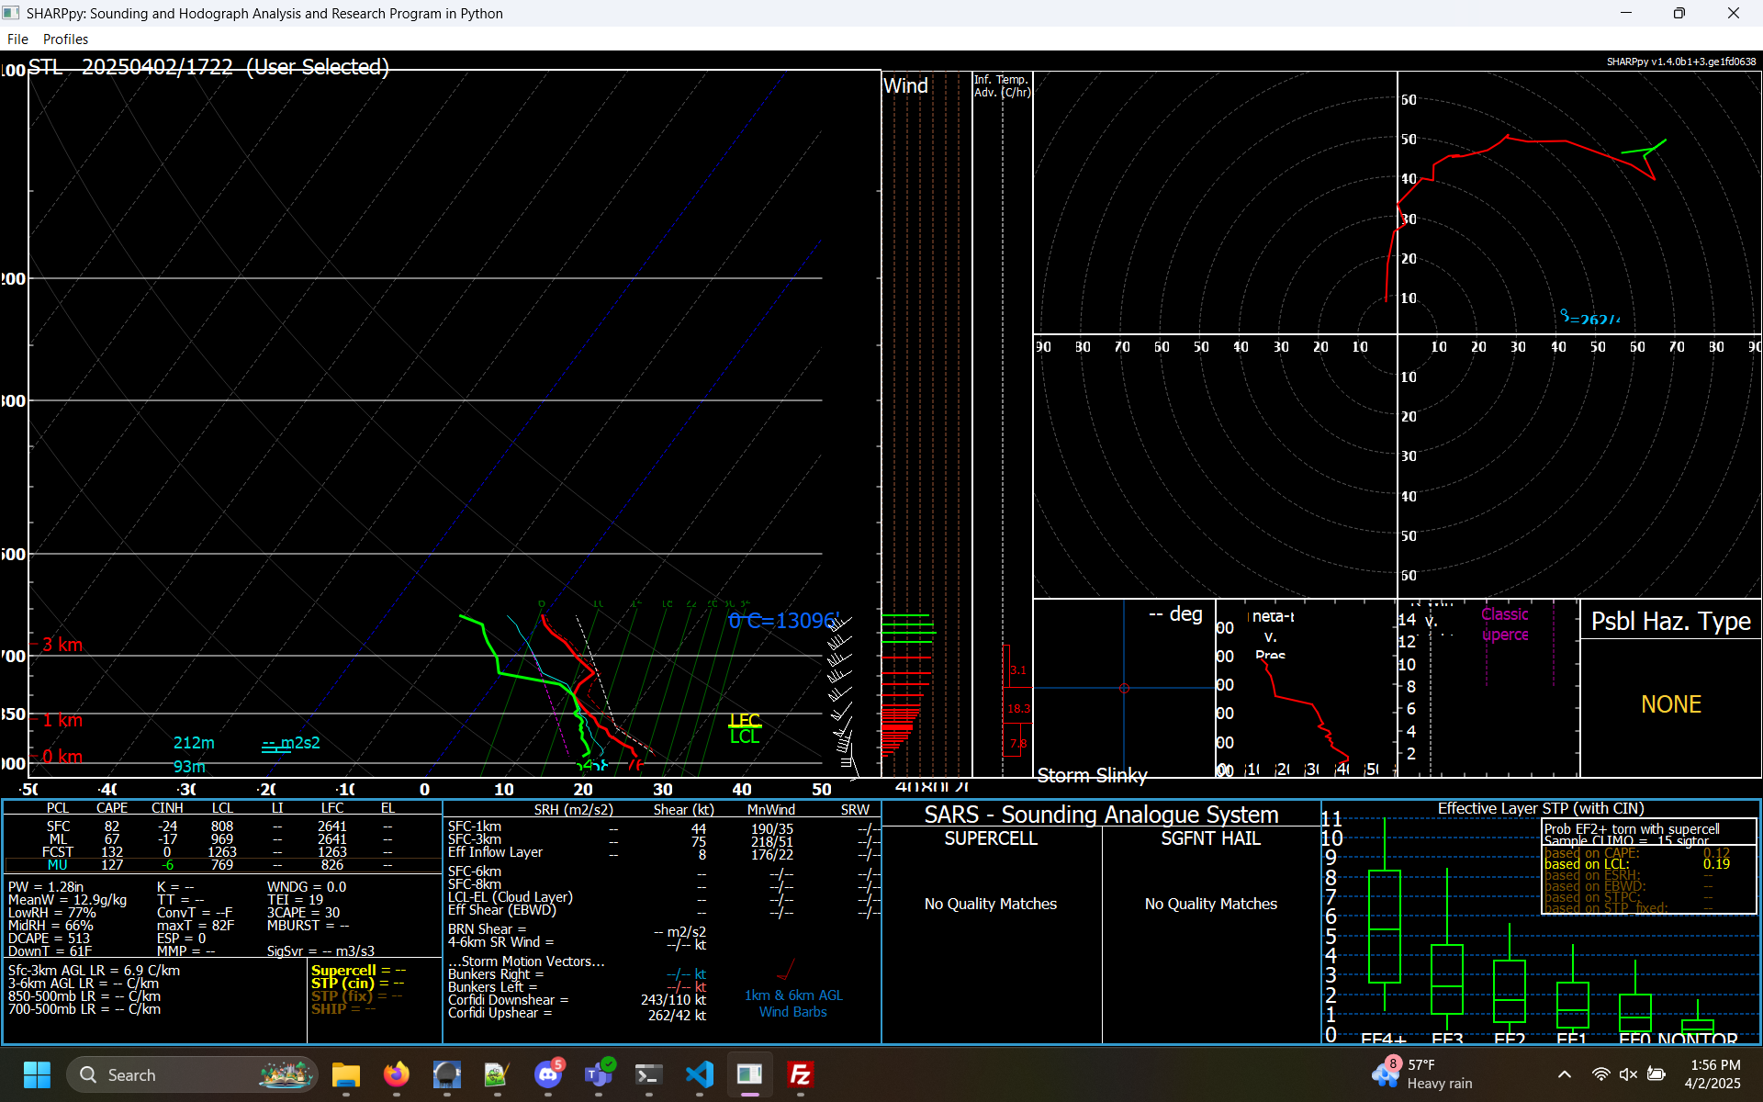Open Discord from the taskbar
The width and height of the screenshot is (1763, 1102).
(548, 1074)
